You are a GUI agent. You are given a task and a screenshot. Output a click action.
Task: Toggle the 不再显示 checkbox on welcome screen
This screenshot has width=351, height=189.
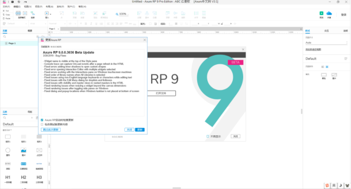pos(208,136)
